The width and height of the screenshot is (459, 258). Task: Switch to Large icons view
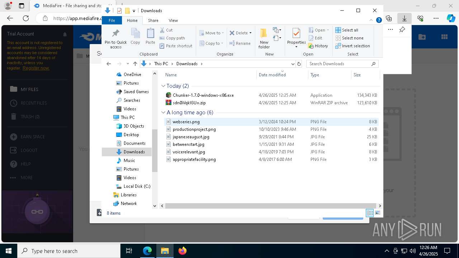[x=377, y=213]
